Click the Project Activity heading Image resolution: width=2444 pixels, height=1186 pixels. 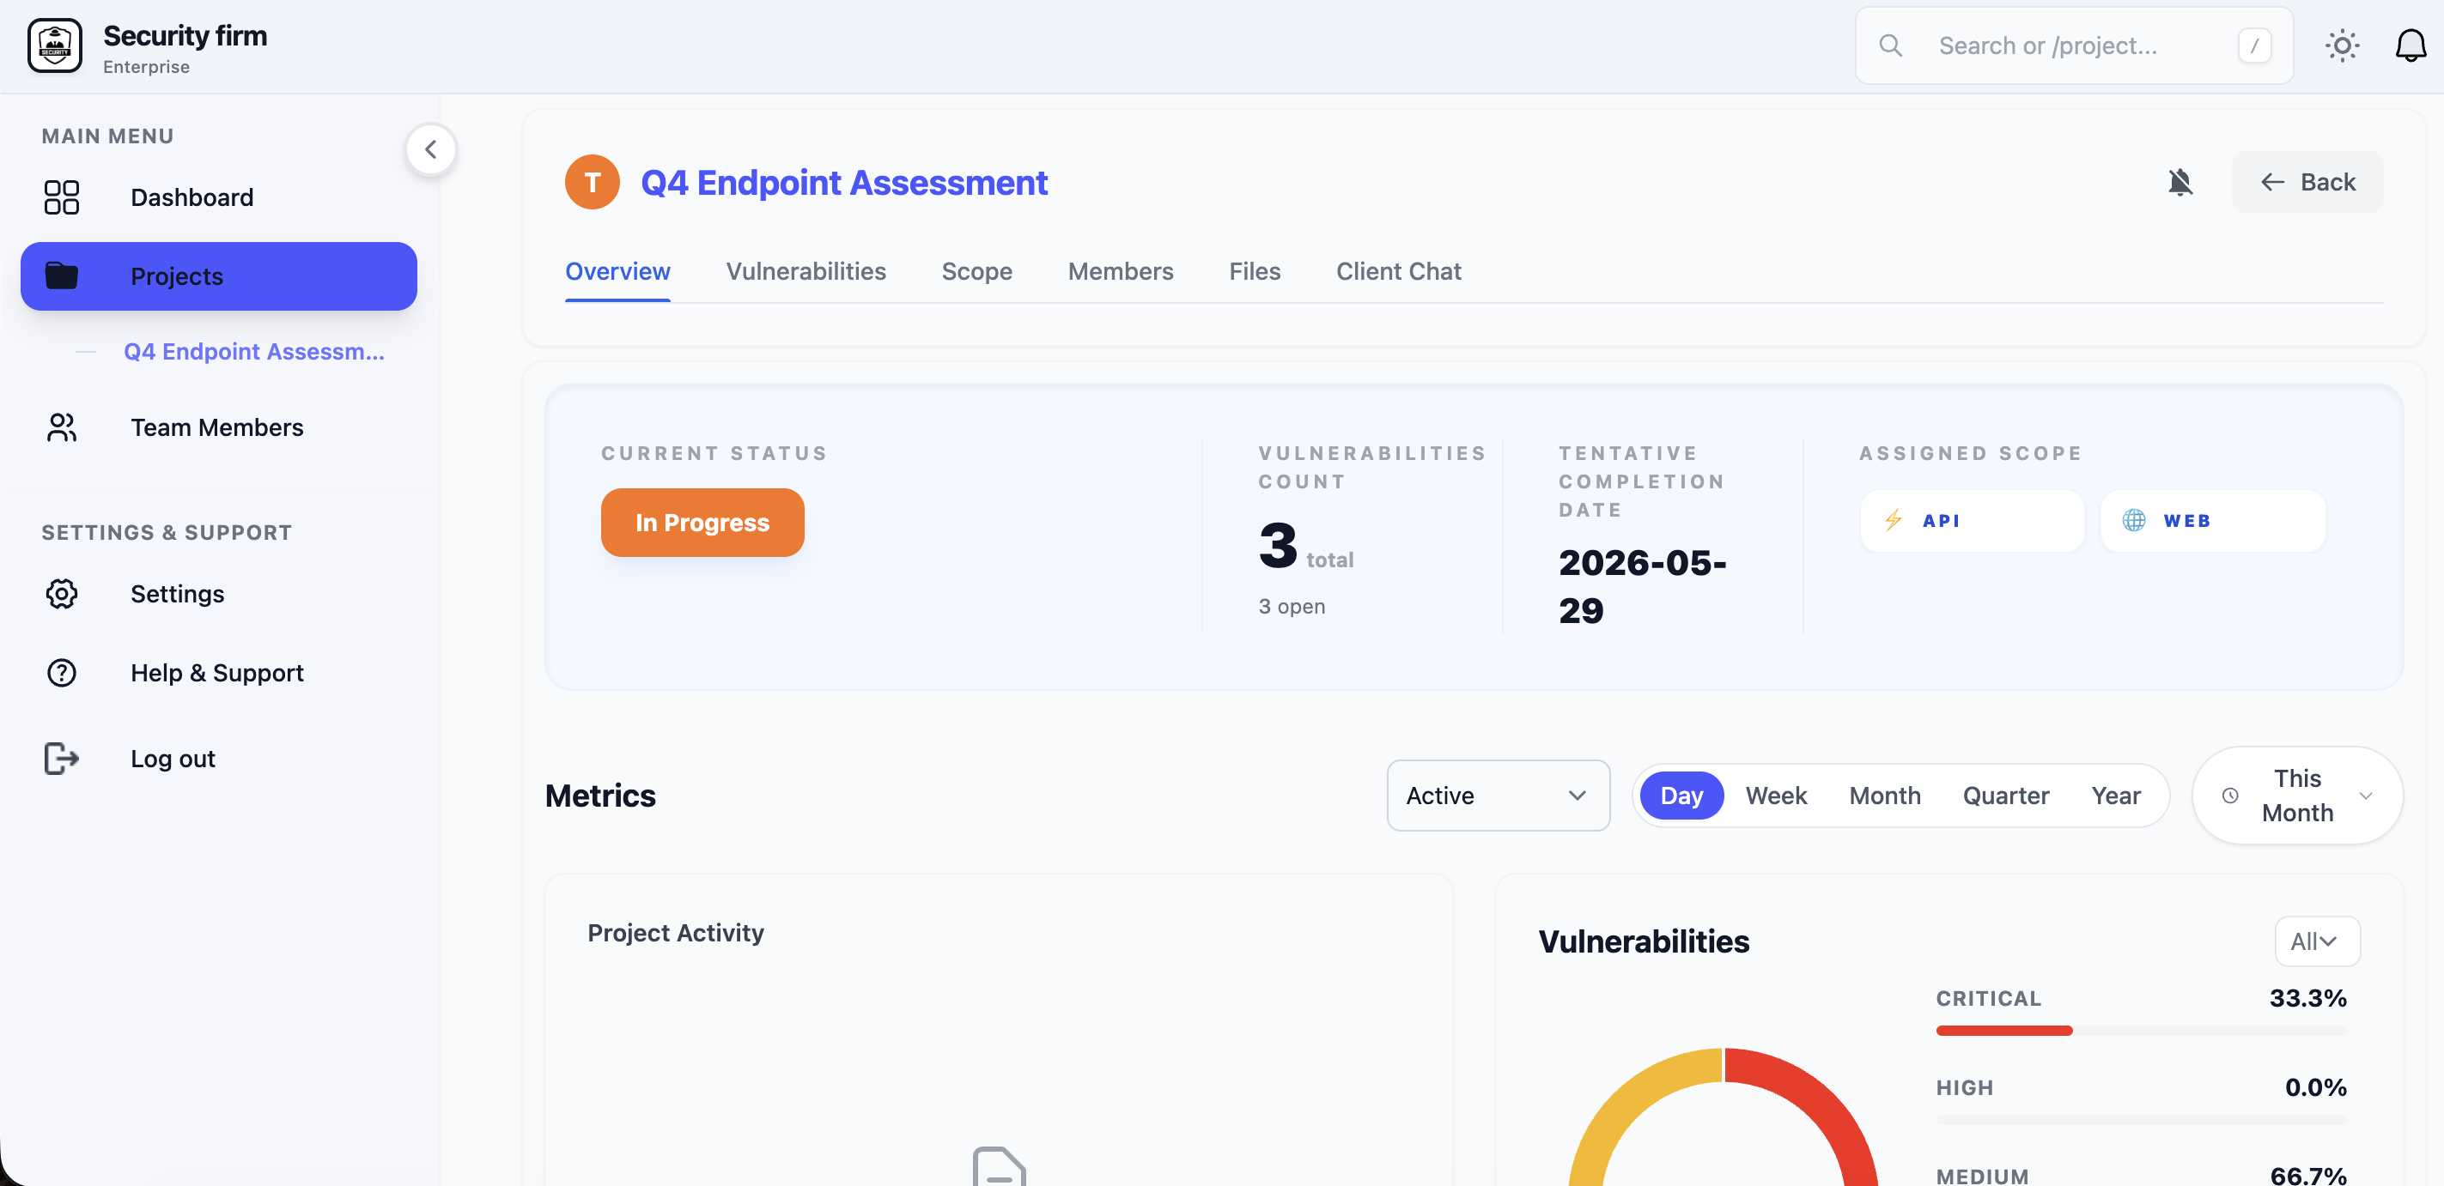tap(676, 933)
